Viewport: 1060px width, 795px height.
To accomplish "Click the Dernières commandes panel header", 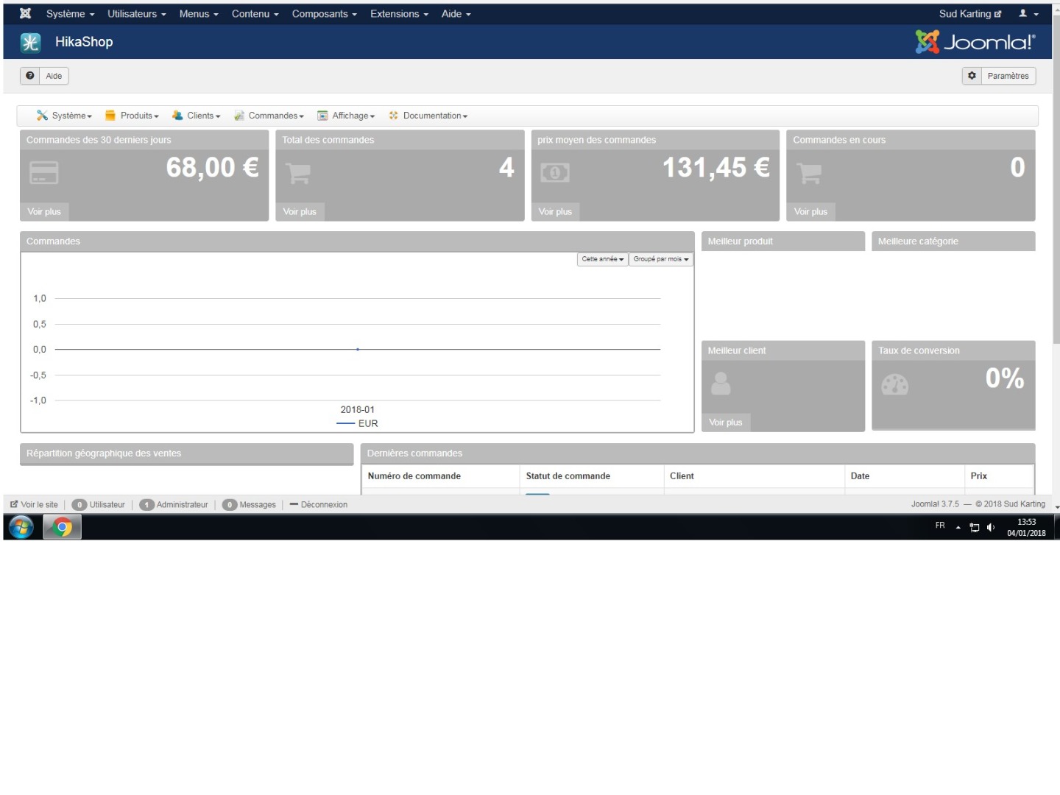I will pyautogui.click(x=698, y=453).
